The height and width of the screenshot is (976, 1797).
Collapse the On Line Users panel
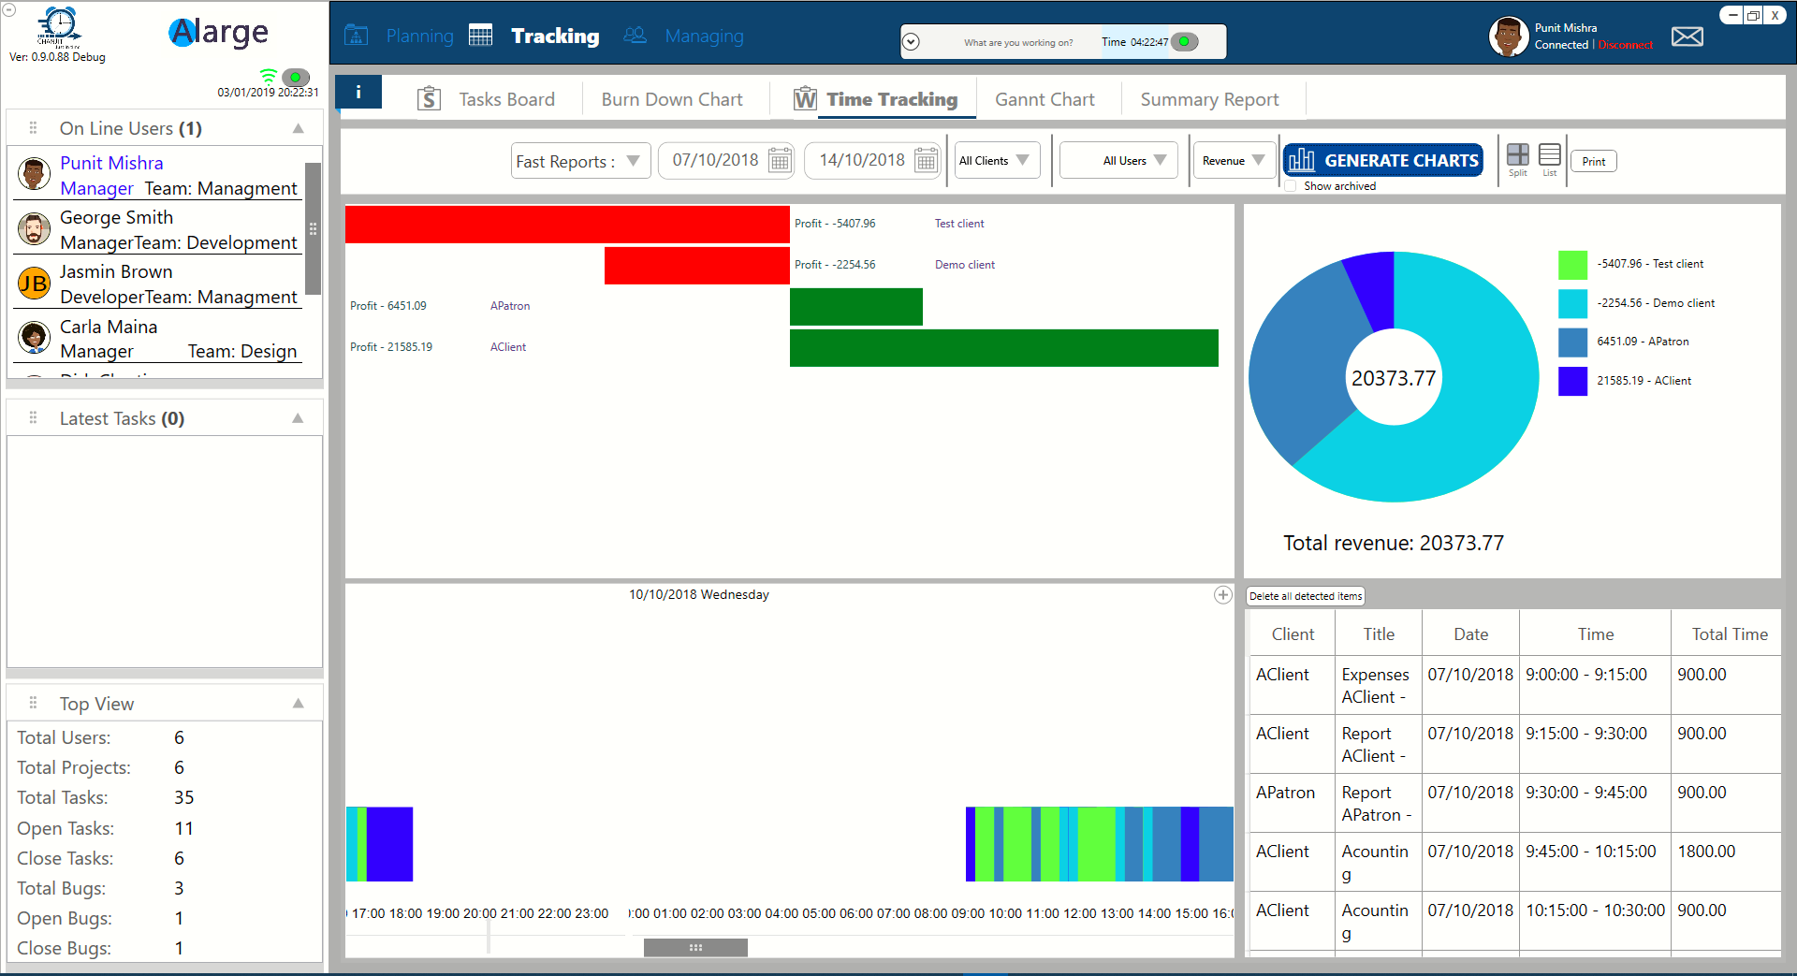298,129
